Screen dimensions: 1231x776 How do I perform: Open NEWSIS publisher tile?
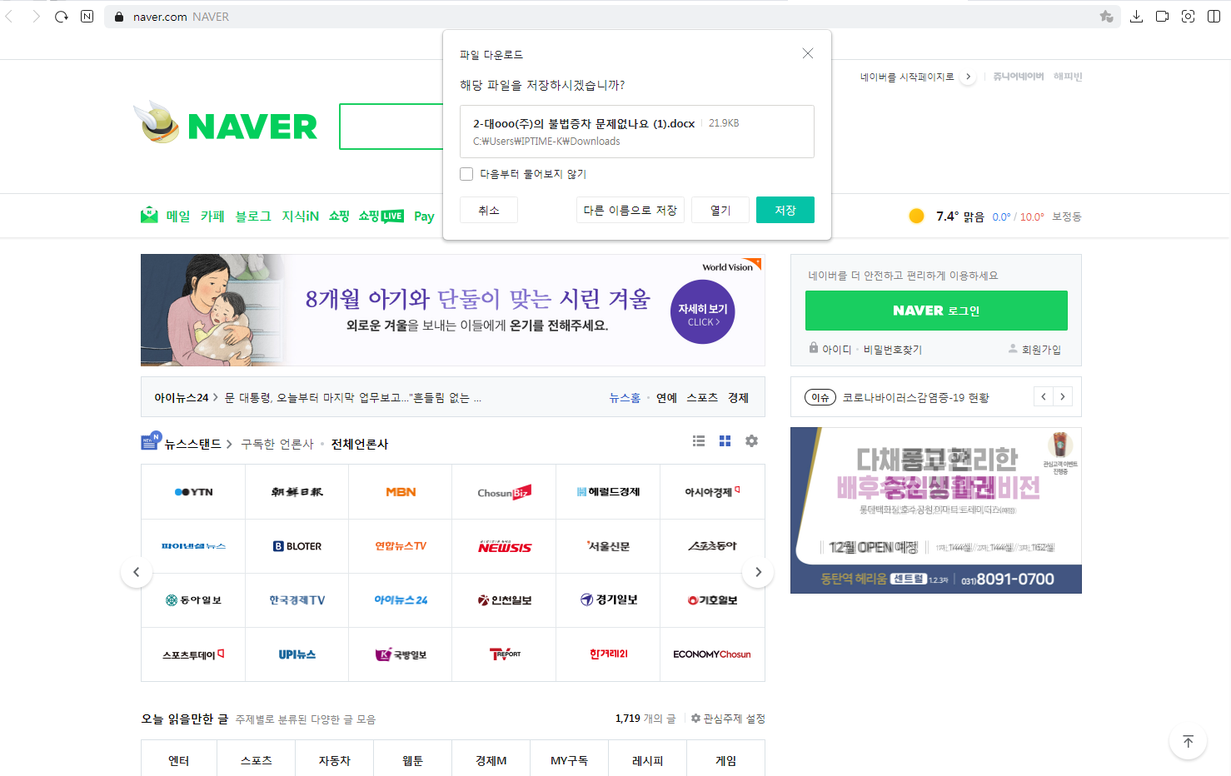point(505,546)
